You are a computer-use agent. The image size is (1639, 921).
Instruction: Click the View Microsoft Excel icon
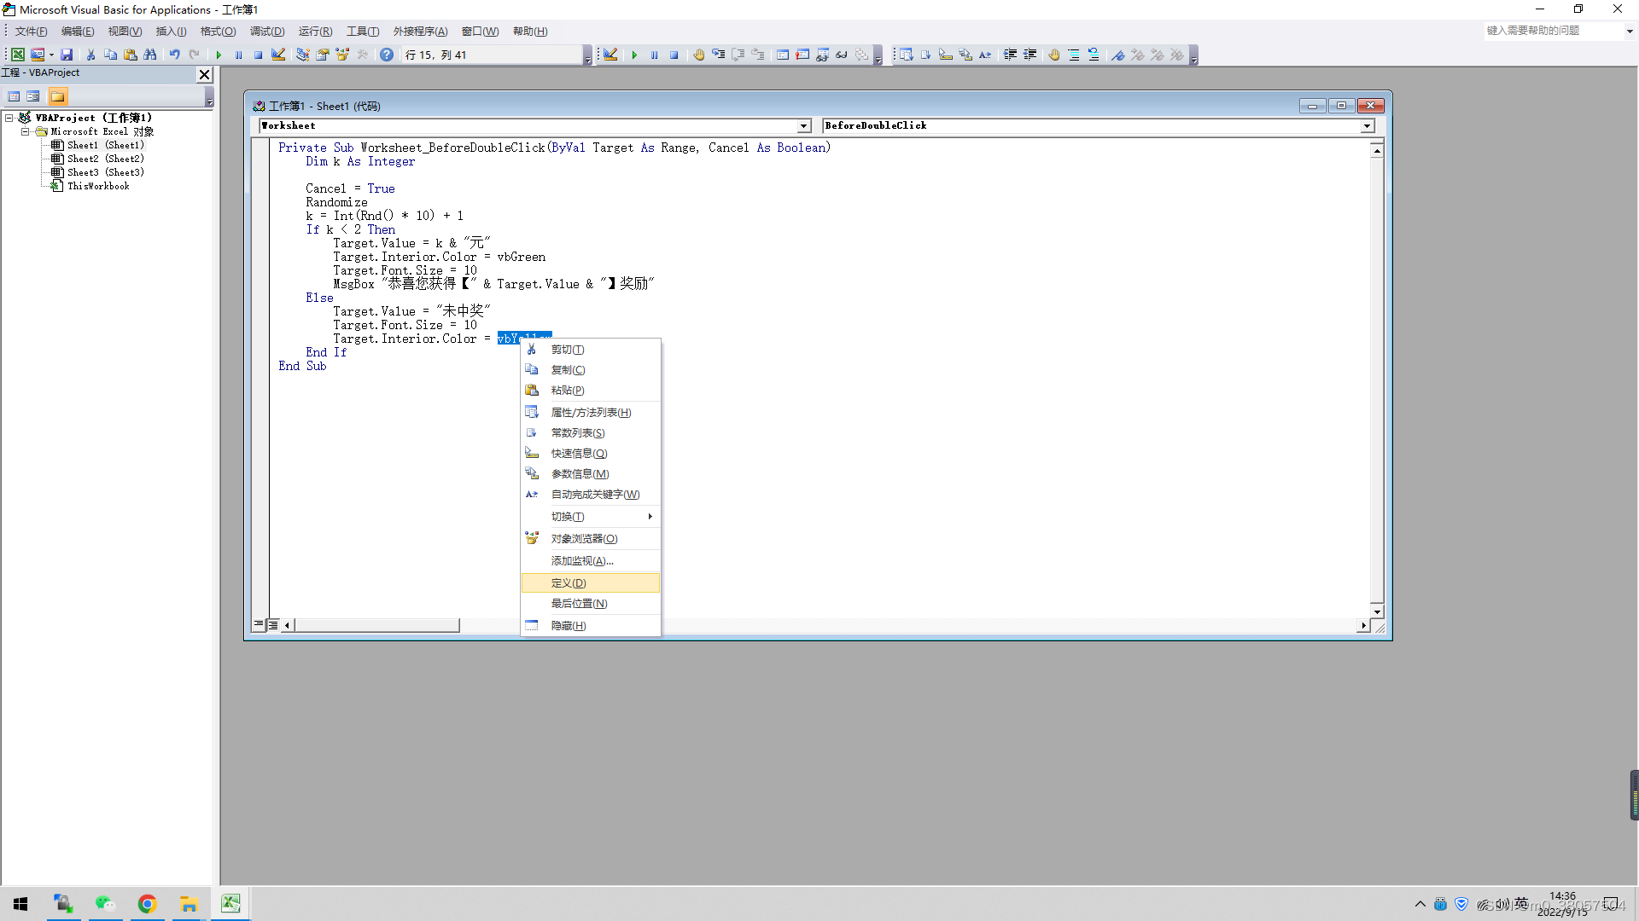click(17, 55)
